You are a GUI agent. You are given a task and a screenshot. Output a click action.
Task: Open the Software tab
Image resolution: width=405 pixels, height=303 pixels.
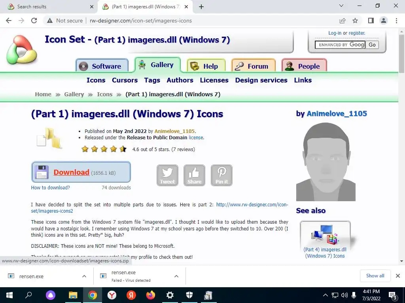(102, 66)
